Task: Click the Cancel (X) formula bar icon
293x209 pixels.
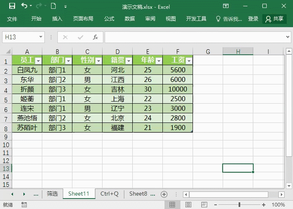Action: click(x=65, y=37)
